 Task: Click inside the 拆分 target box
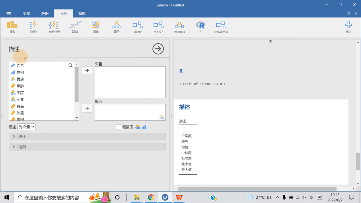click(130, 112)
